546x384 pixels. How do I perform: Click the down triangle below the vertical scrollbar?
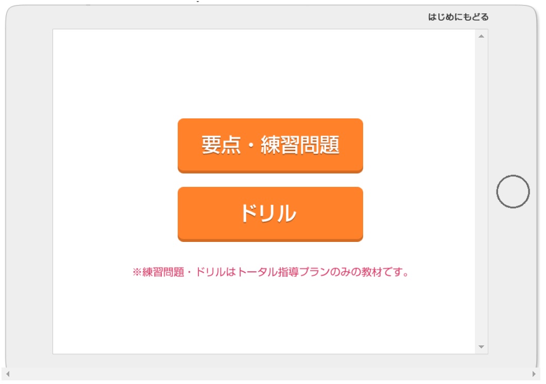click(x=481, y=347)
